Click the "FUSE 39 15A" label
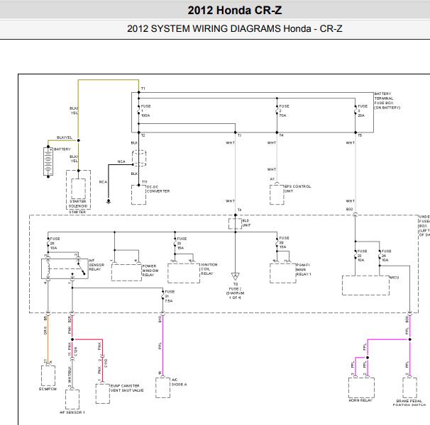The width and height of the screenshot is (430, 425). point(284,243)
